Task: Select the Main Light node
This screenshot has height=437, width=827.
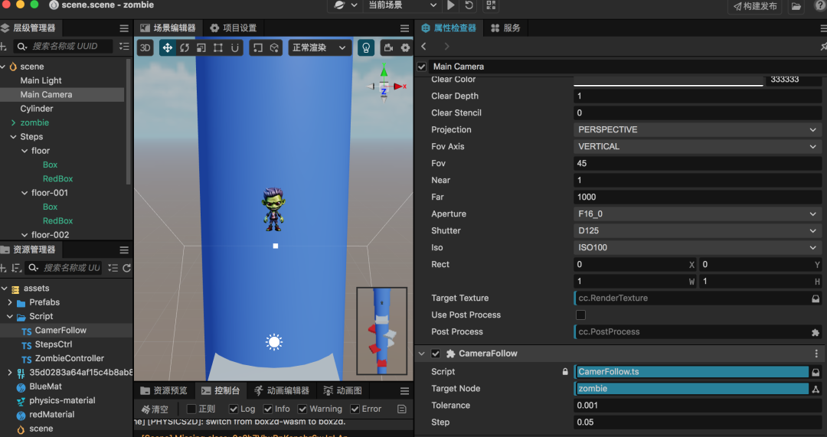Action: 41,80
